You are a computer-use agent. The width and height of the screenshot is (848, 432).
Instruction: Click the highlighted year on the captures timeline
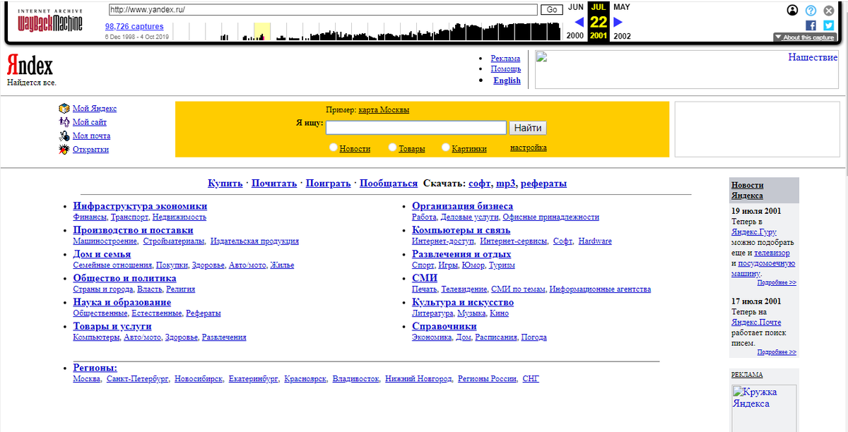[x=261, y=31]
